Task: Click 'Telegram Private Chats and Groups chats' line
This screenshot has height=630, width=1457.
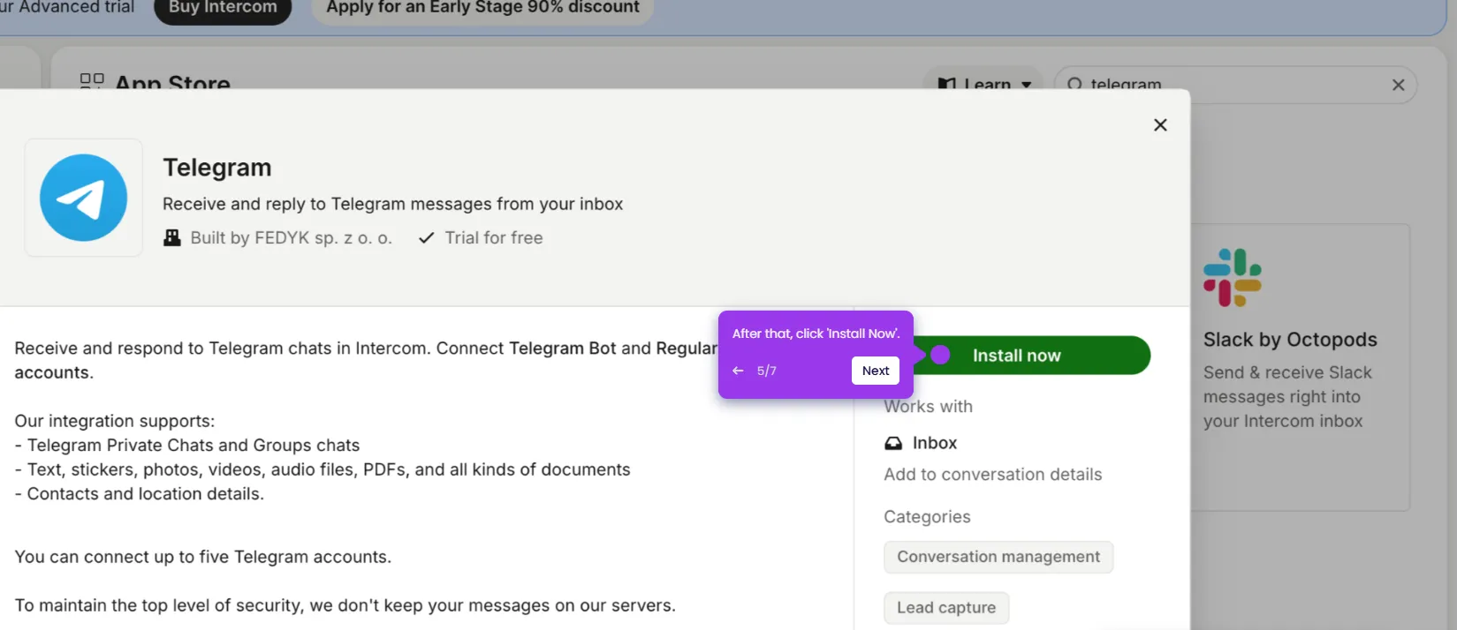Action: pos(187,446)
